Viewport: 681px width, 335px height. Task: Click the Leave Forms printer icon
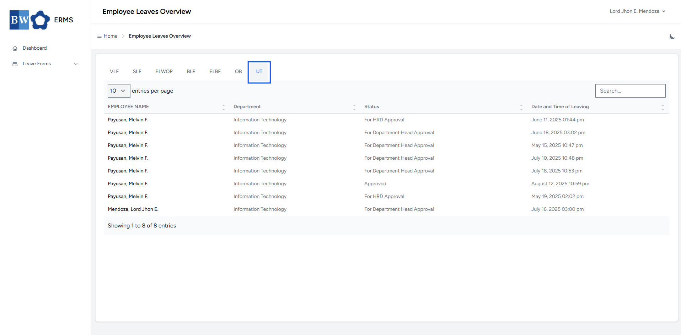point(15,64)
